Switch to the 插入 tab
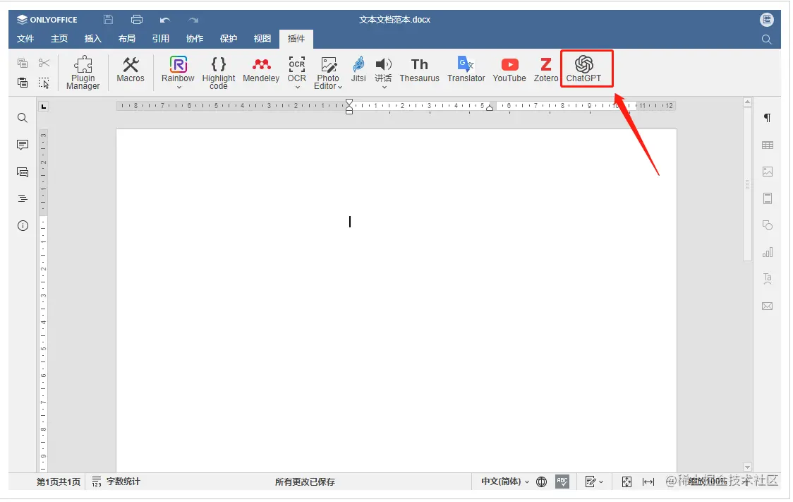 pyautogui.click(x=92, y=39)
